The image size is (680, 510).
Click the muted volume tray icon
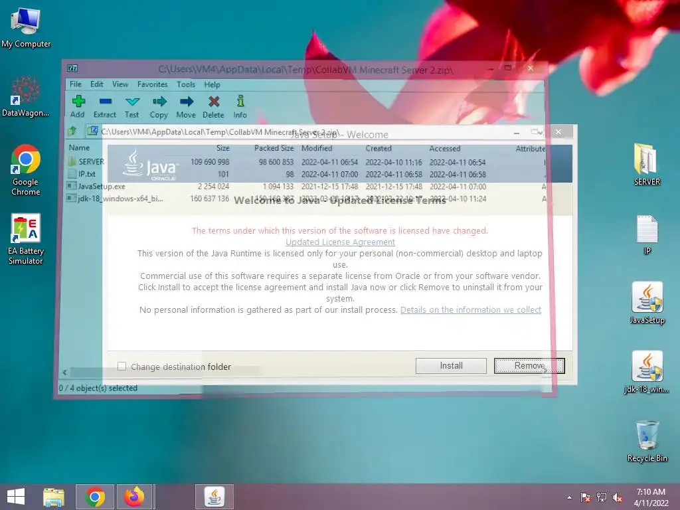click(618, 497)
